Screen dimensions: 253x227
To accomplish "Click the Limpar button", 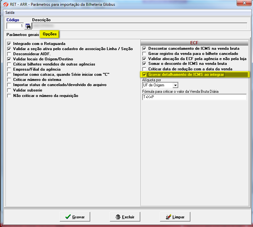I will point(175,217).
